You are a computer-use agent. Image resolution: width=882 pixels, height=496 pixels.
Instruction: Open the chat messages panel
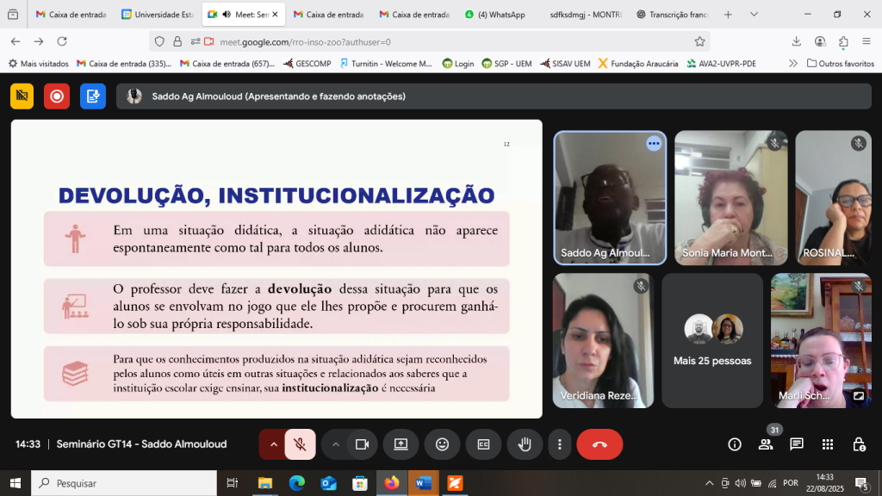[797, 444]
